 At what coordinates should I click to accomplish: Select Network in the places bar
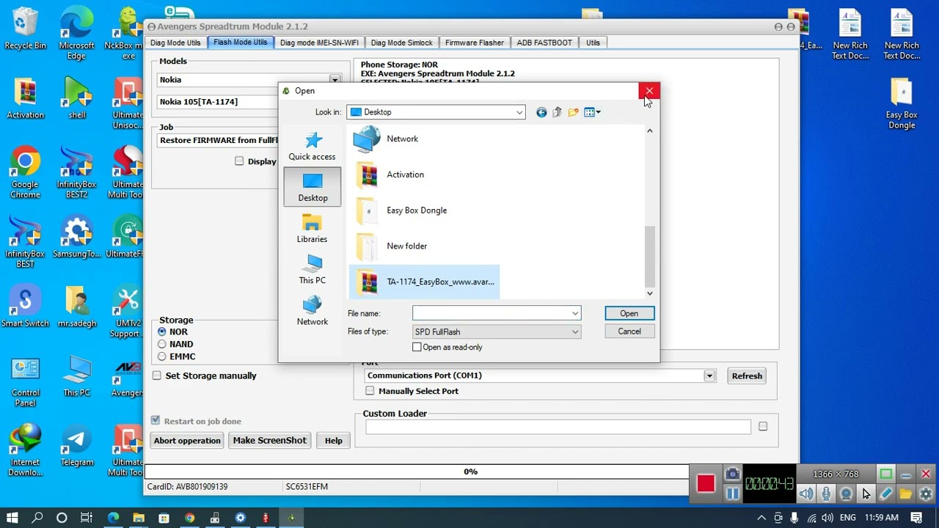tap(312, 310)
